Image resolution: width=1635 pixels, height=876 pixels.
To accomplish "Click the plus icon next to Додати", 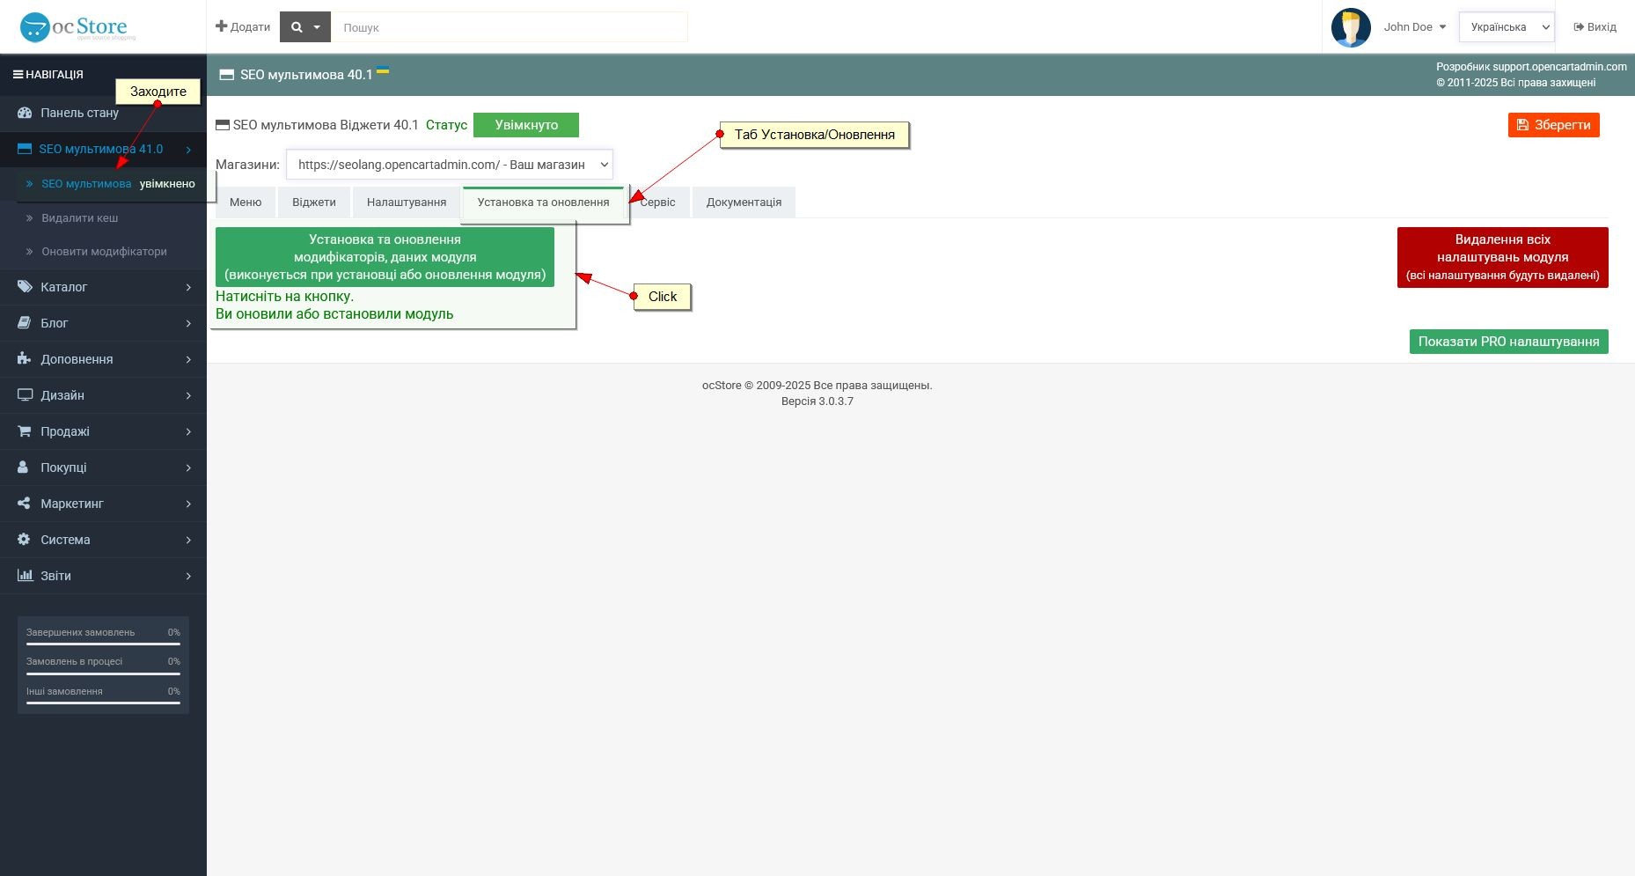I will coord(222,26).
